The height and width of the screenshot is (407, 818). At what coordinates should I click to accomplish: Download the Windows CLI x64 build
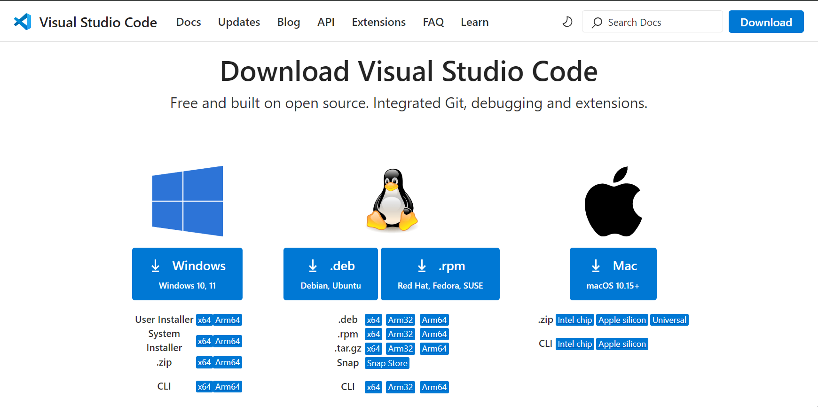point(204,387)
